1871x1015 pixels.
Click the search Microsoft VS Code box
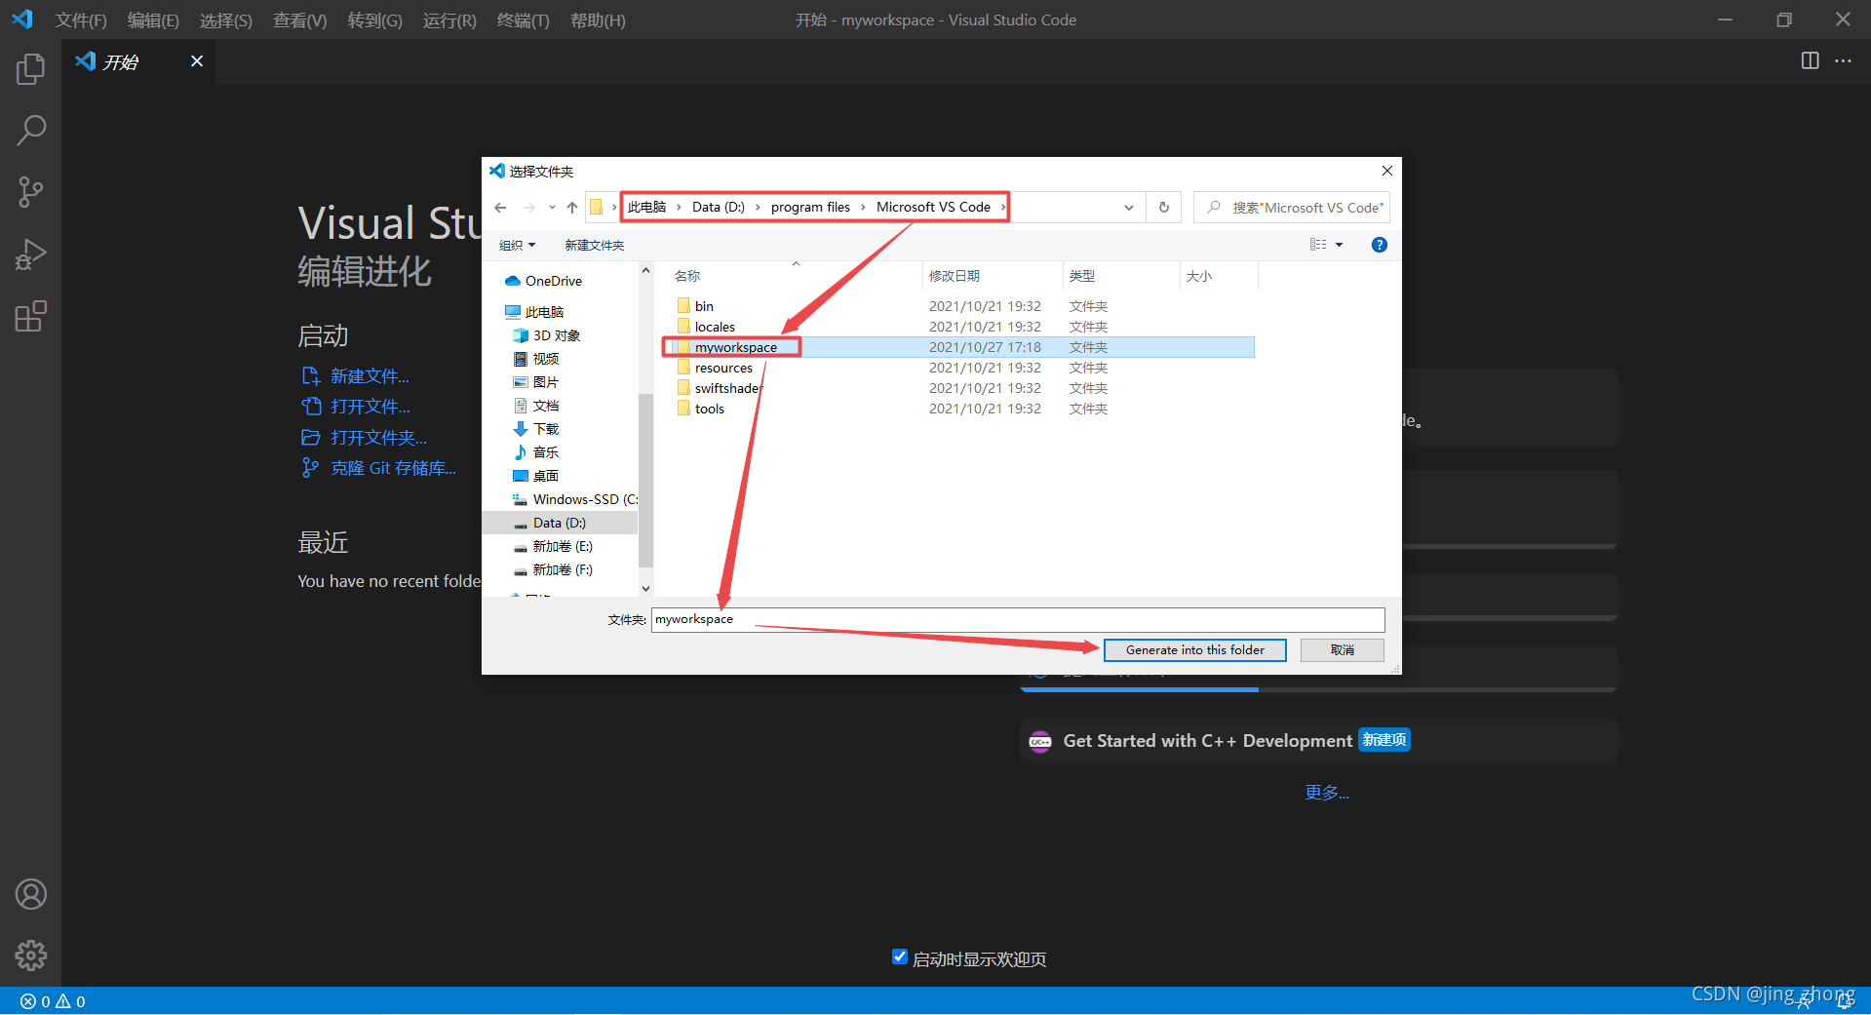tap(1292, 208)
